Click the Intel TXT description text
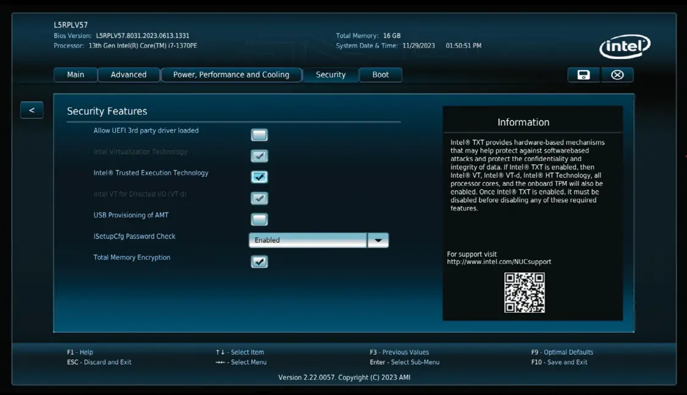 tap(528, 175)
